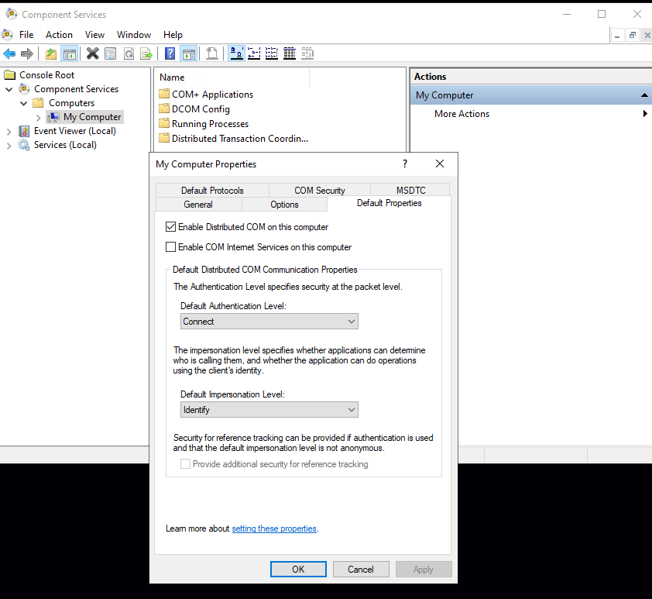The width and height of the screenshot is (652, 599).
Task: Open the File menu
Action: point(26,35)
